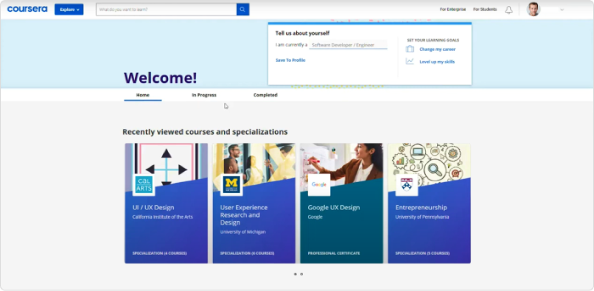This screenshot has height=291, width=594.
Task: Open the 'I am currently a' occupation field
Action: point(348,45)
